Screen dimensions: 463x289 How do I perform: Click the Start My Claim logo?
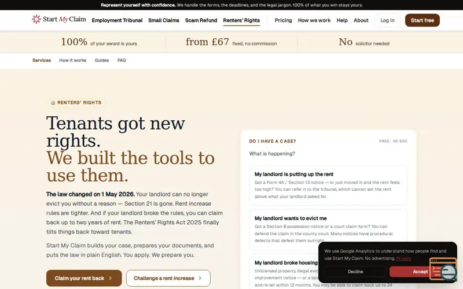pos(59,19)
